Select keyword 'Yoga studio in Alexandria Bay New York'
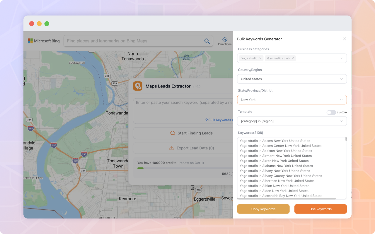 click(281, 196)
